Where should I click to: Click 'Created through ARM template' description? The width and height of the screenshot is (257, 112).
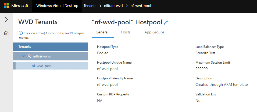point(222,85)
